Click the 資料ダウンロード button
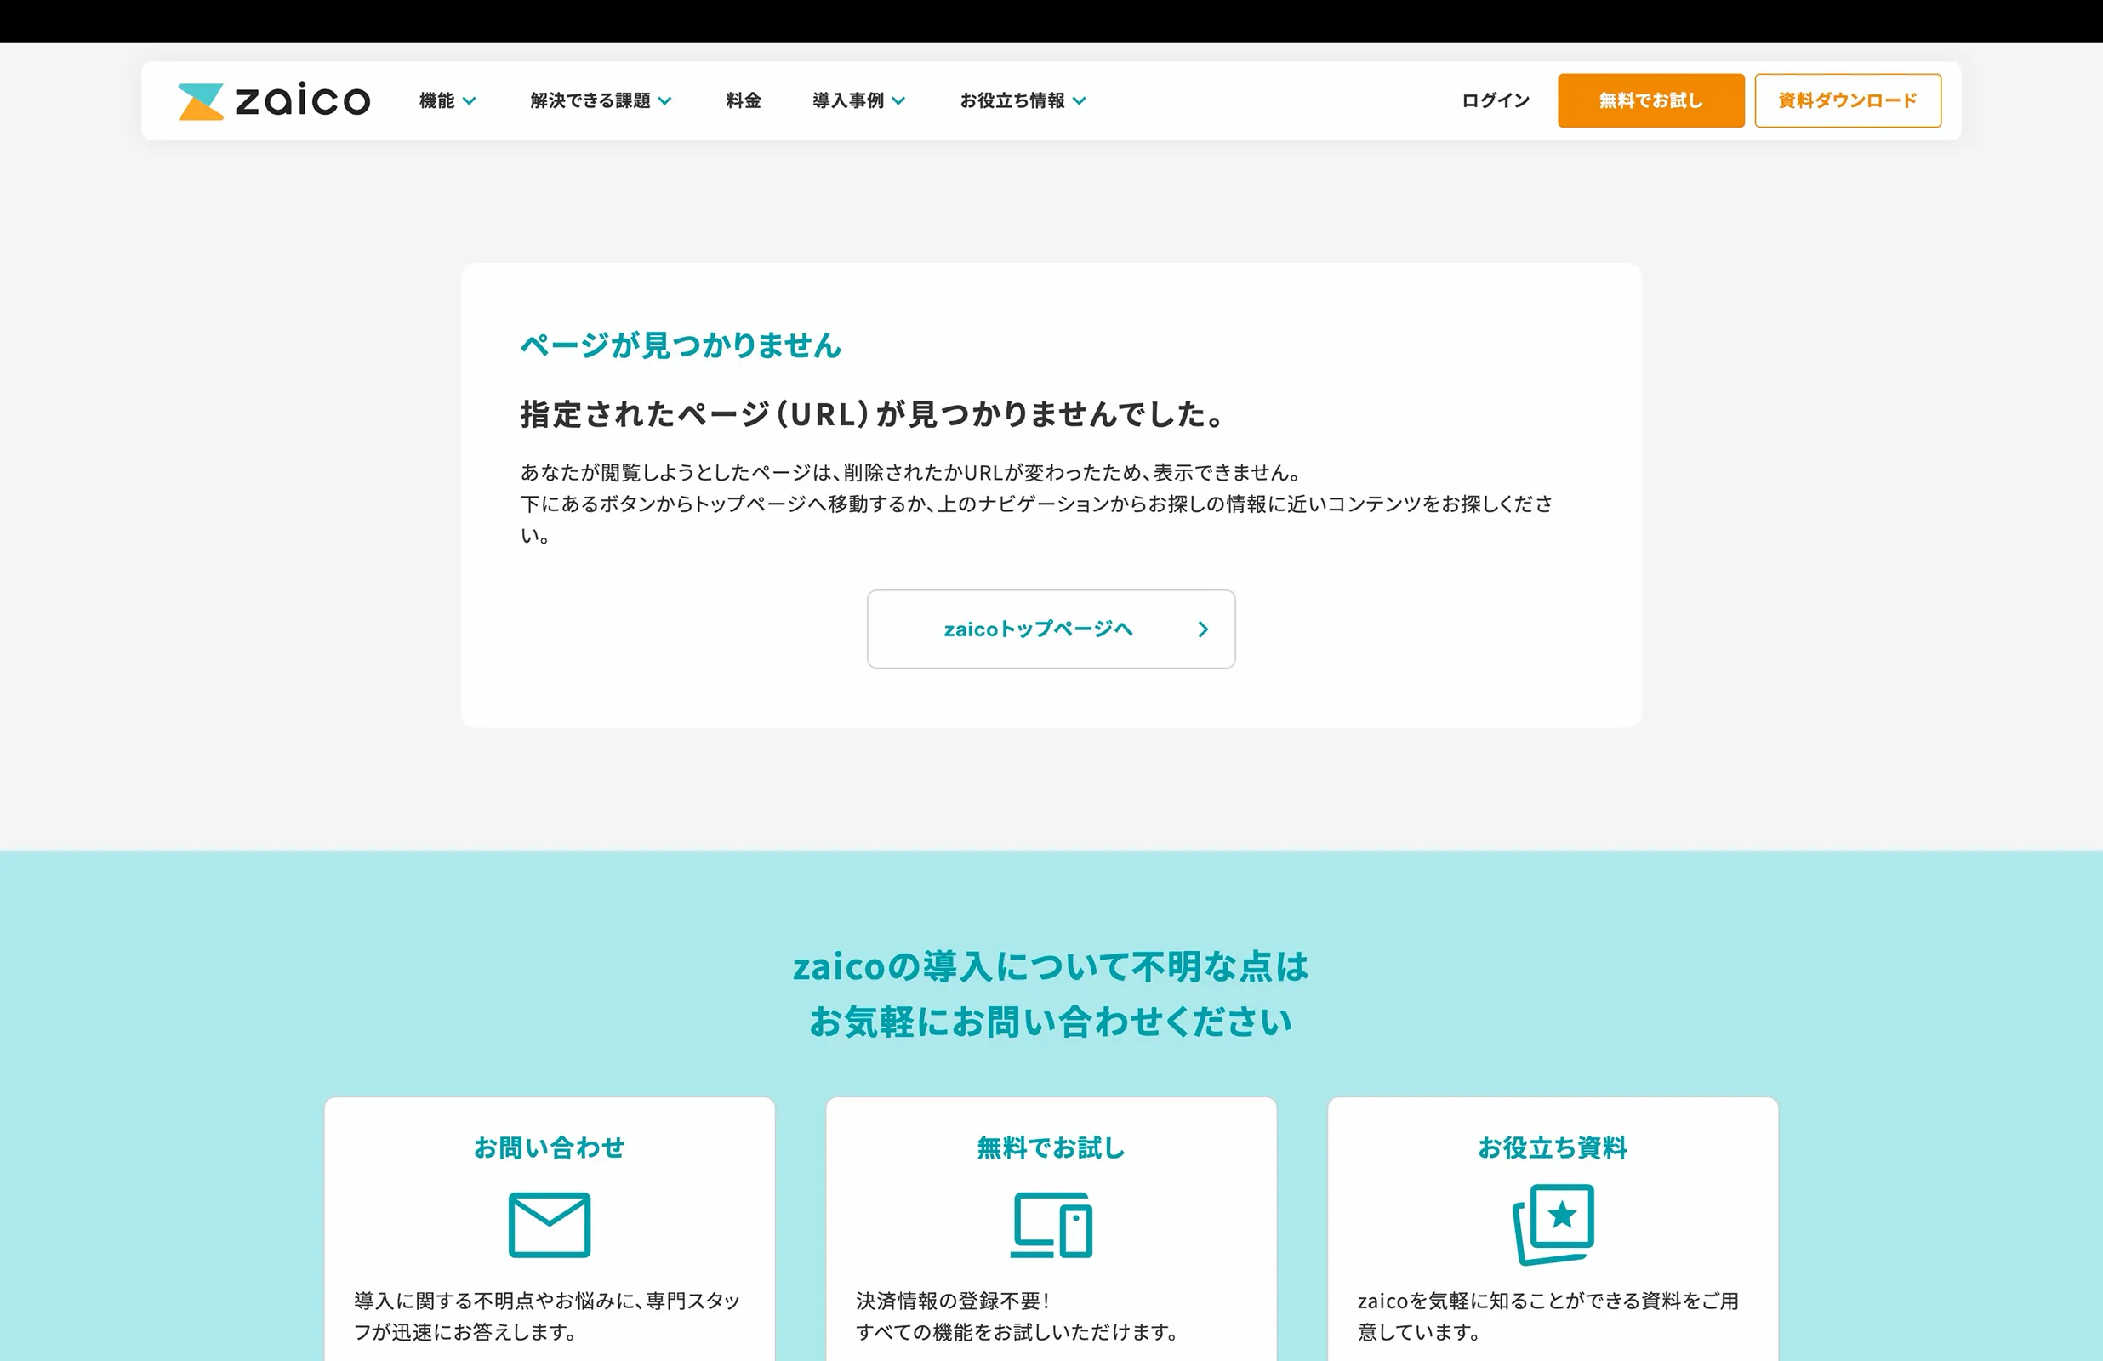Screen dimensions: 2103x1361 [1848, 100]
